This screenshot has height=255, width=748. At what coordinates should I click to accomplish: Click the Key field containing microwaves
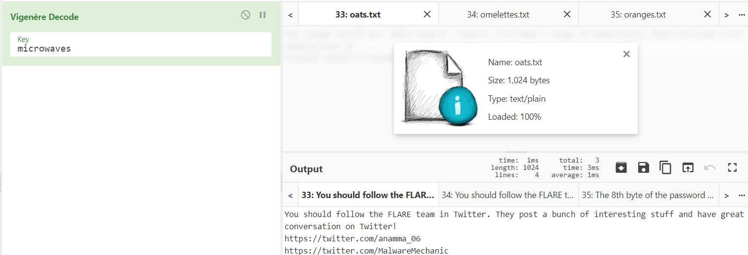[x=140, y=48]
